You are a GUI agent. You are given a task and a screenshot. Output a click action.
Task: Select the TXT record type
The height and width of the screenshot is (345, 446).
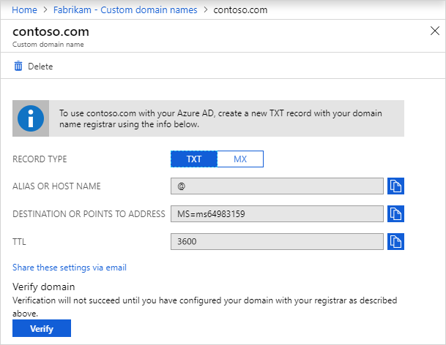pos(194,159)
